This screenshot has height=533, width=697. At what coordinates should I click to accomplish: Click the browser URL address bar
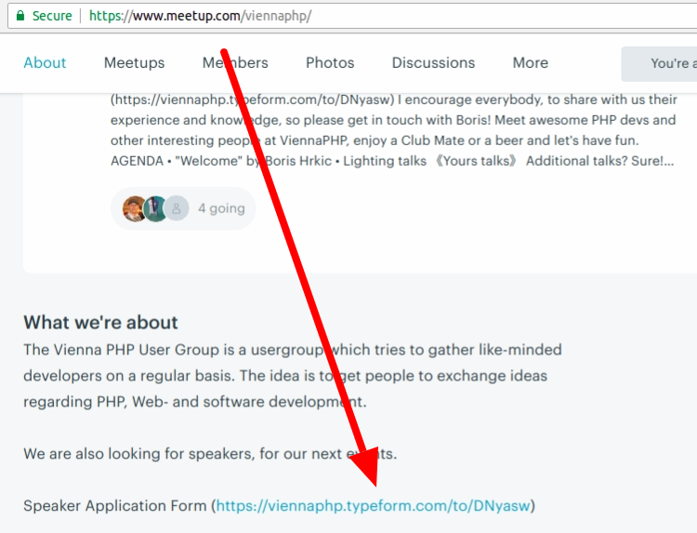coord(352,16)
